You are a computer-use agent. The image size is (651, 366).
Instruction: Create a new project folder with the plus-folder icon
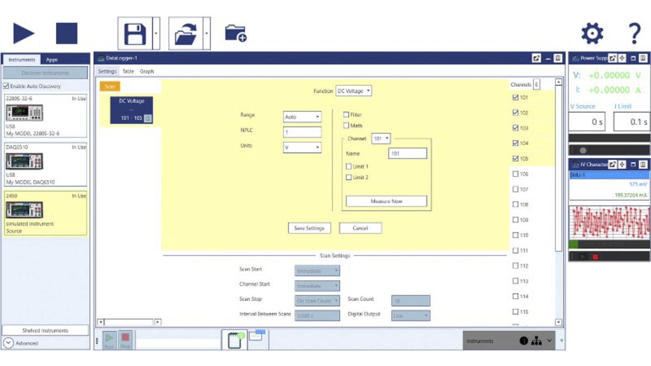236,33
